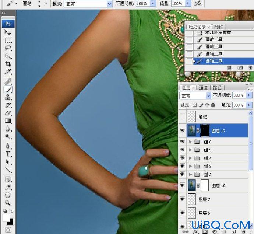Hide layer 图层 10

182,185
